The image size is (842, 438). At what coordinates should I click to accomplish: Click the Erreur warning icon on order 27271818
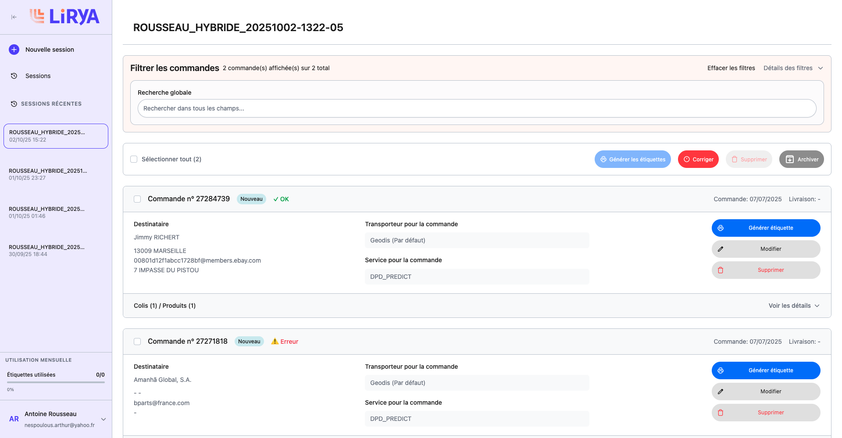tap(275, 342)
